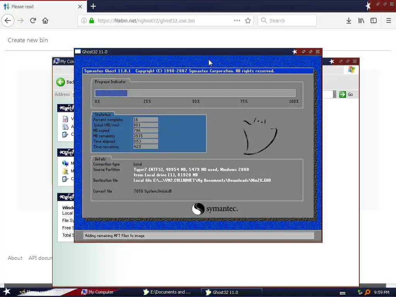
Task: Click the Time elapsed value 0:53
Action: [x=146, y=142]
